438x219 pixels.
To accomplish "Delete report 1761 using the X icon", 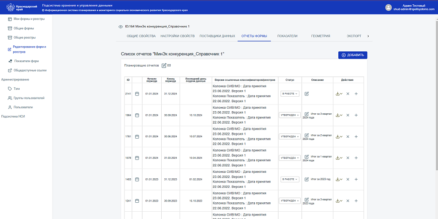I will click(x=348, y=136).
